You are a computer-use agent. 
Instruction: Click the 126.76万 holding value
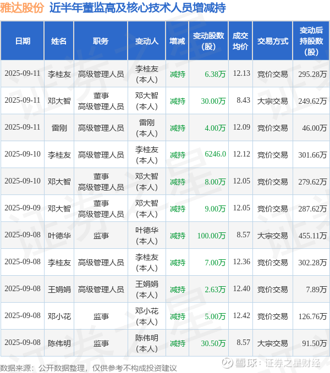pos(312,316)
